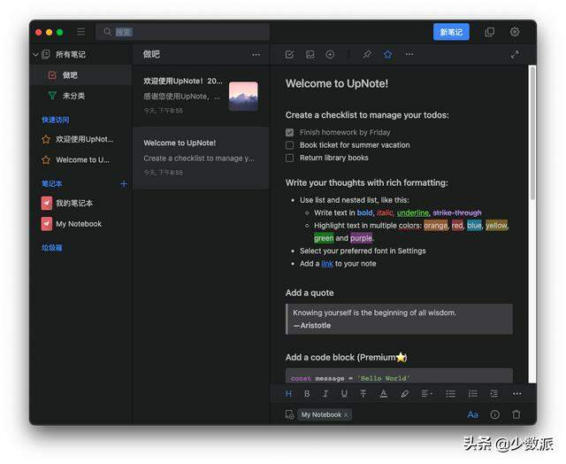Insert an image using top toolbar icon

(x=310, y=55)
